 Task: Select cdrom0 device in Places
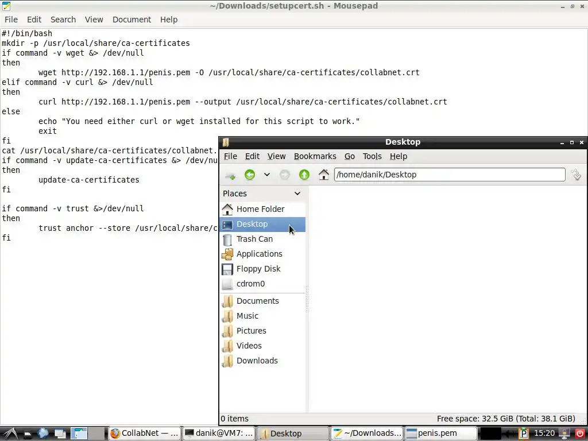pyautogui.click(x=262, y=284)
